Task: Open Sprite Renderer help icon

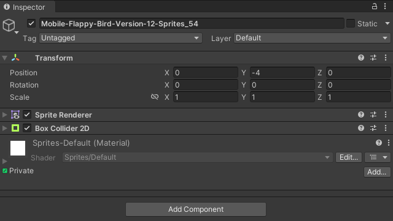Action: coord(361,114)
